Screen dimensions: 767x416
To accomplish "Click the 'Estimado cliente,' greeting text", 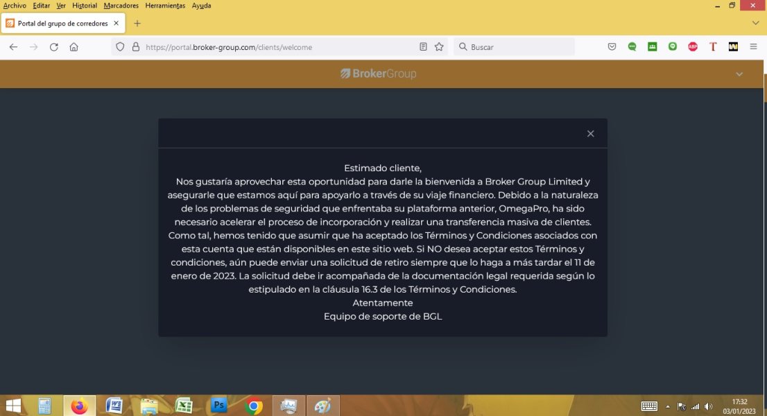I will [x=383, y=168].
